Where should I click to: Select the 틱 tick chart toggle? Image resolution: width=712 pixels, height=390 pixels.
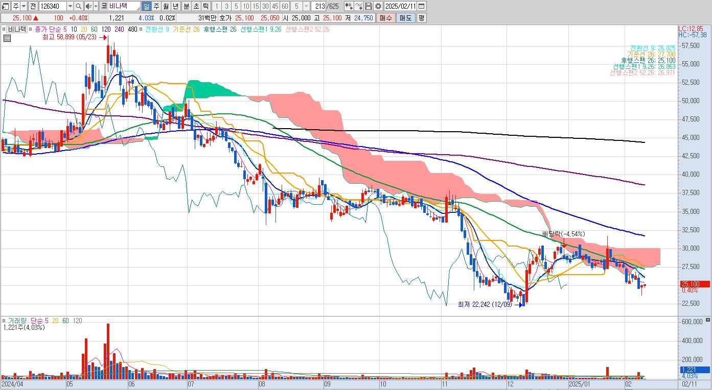pyautogui.click(x=205, y=6)
